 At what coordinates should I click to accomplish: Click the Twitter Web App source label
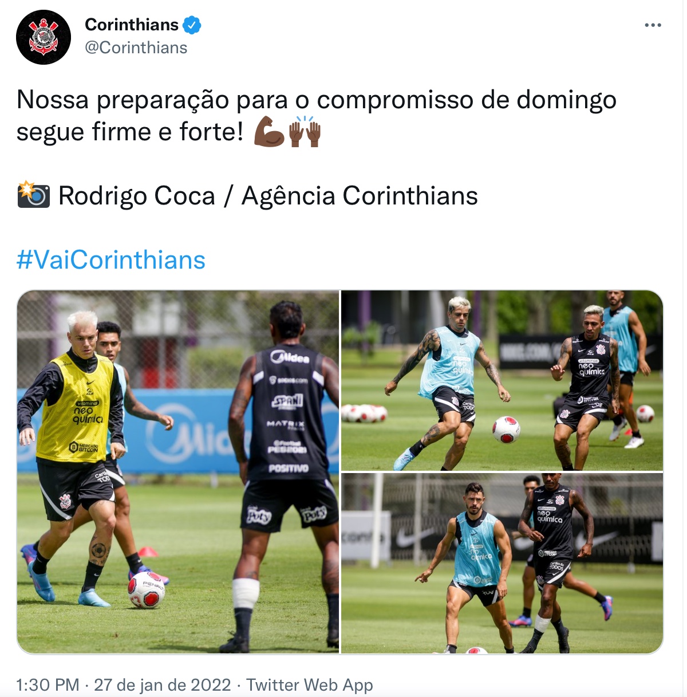[310, 685]
